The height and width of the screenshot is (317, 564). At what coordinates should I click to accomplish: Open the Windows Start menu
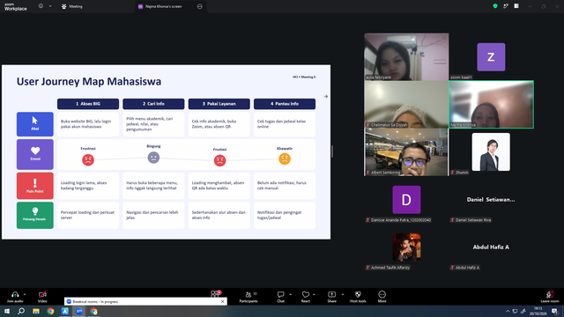coord(7,311)
